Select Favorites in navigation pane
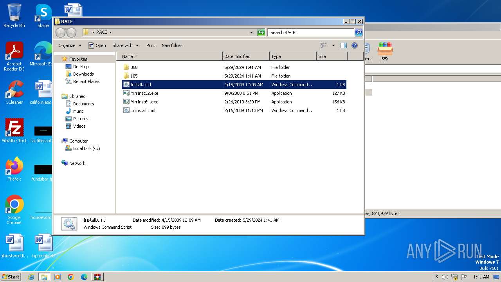This screenshot has height=282, width=501. tap(78, 59)
